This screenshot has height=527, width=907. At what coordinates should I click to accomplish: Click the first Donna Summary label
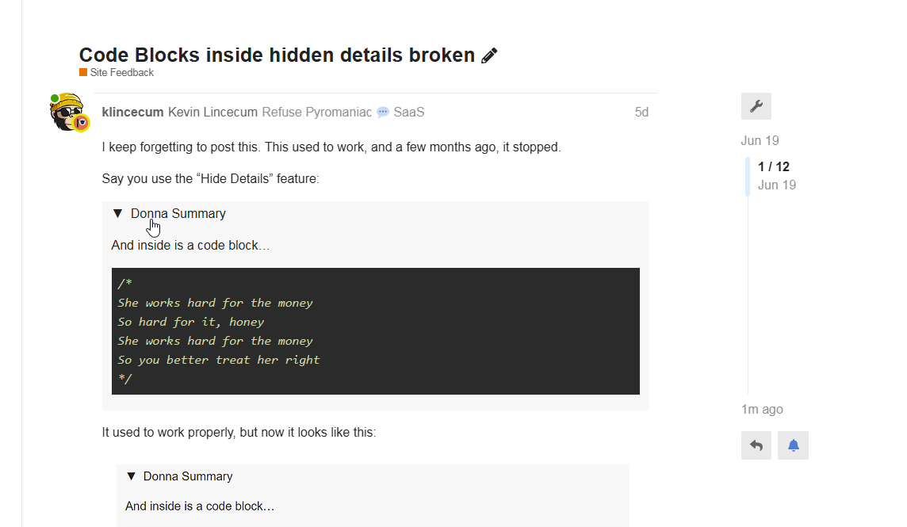pos(178,213)
